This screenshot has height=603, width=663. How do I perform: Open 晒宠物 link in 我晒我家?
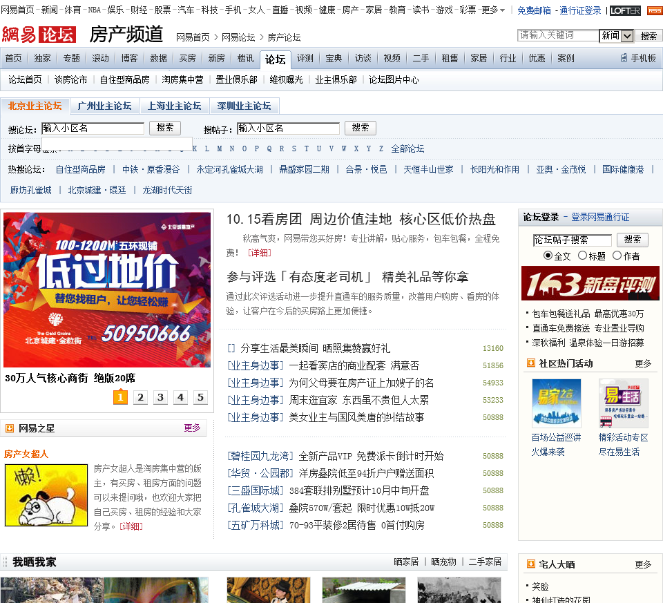click(443, 562)
